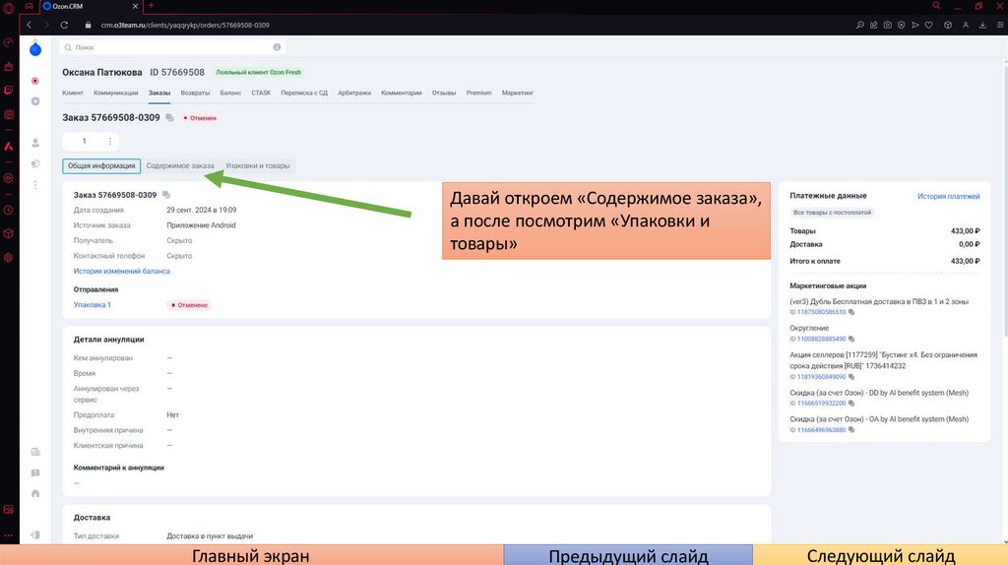1008x565 pixels.
Task: Open the three-dot menu next to shipment 1
Action: [110, 142]
